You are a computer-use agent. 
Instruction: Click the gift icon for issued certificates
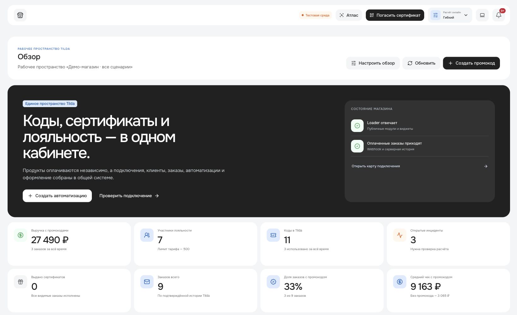click(x=21, y=282)
